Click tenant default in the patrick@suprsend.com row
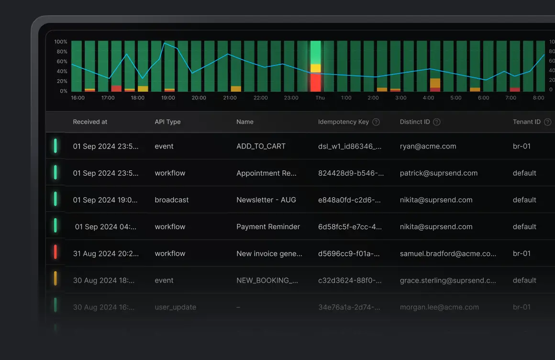 [524, 173]
